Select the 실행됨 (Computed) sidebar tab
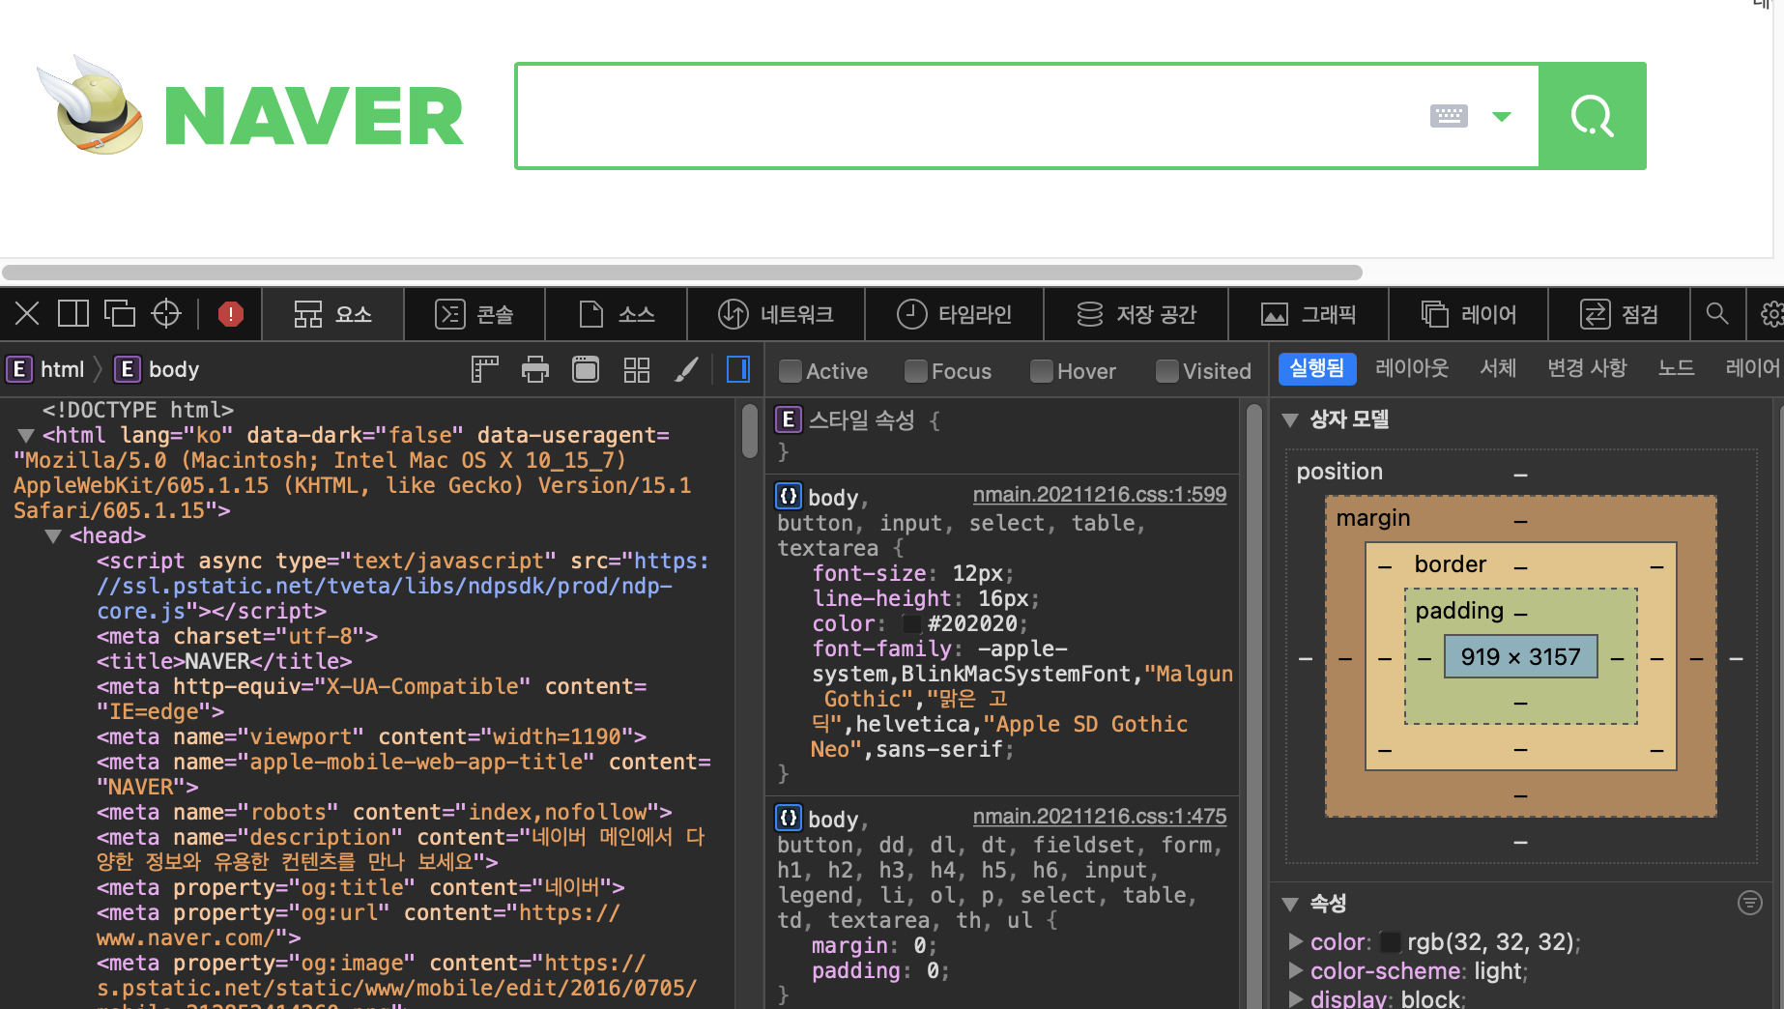This screenshot has height=1009, width=1784. coord(1317,368)
